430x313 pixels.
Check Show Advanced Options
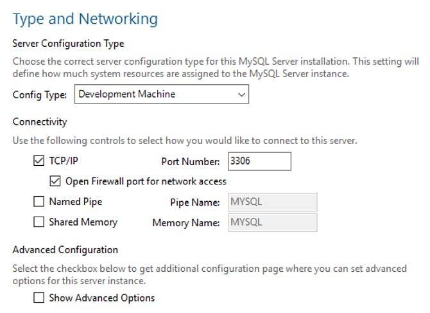point(39,298)
